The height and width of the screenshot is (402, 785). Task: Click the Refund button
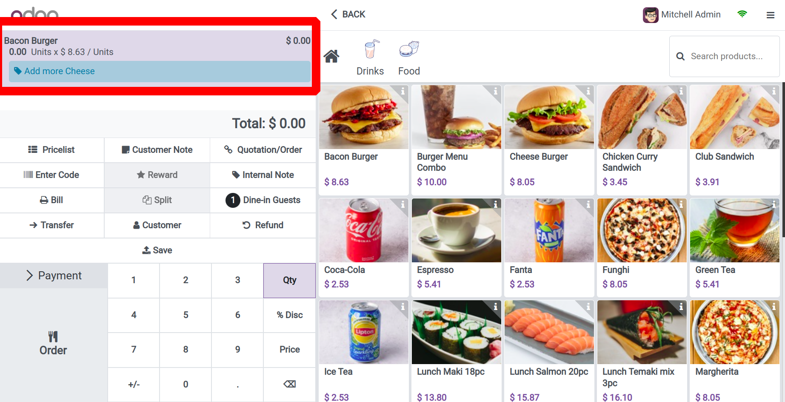[263, 225]
